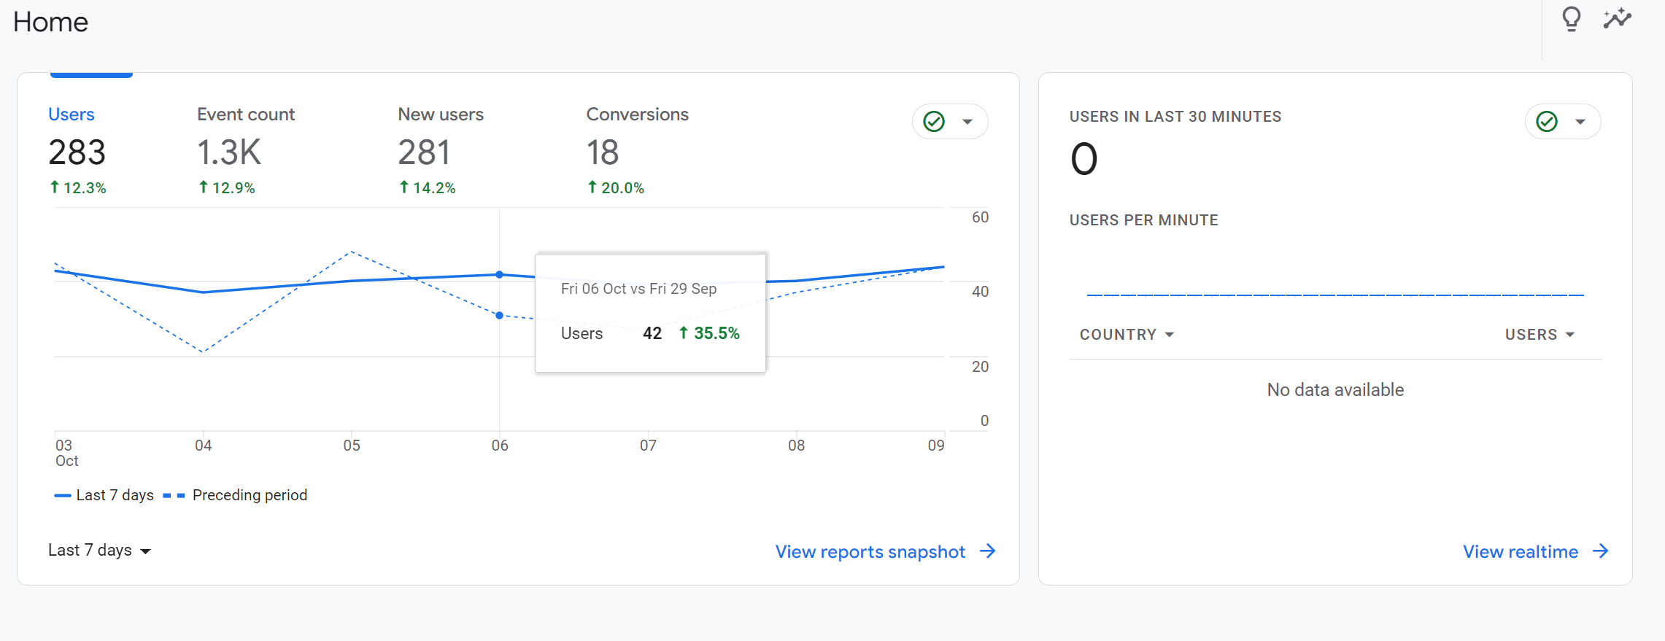Viewport: 1665px width, 641px height.
Task: Switch to the Conversions metric tab
Action: (x=637, y=114)
